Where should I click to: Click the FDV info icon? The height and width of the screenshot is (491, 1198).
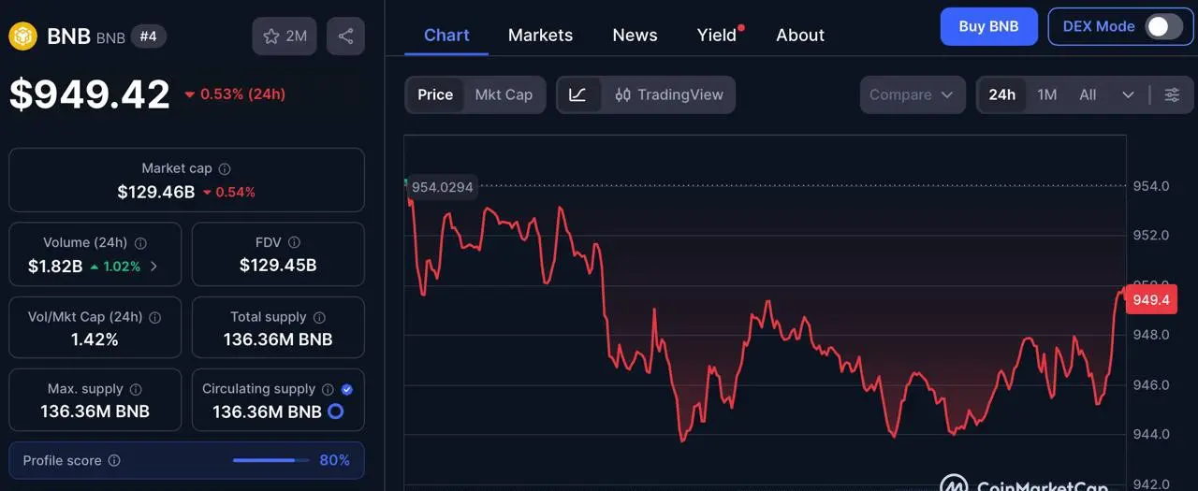[x=294, y=242]
